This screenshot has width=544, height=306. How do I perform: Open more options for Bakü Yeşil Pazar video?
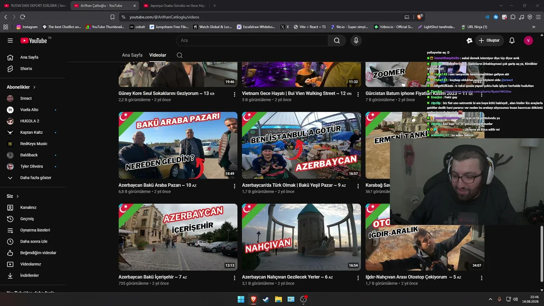pos(358,186)
